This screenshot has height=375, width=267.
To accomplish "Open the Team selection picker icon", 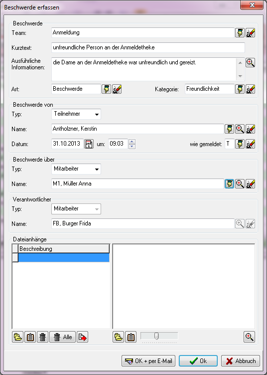I will pos(240,33).
